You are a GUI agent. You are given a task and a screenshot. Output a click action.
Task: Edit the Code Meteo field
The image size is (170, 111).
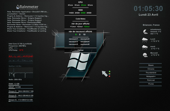click(81, 19)
